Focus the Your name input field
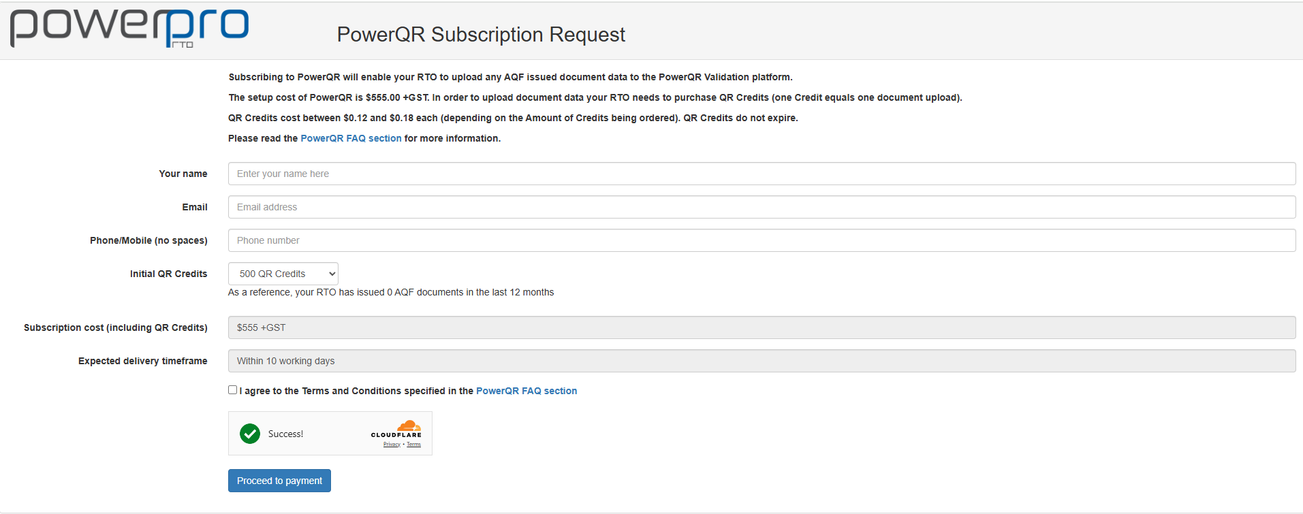The width and height of the screenshot is (1303, 514). tap(762, 174)
